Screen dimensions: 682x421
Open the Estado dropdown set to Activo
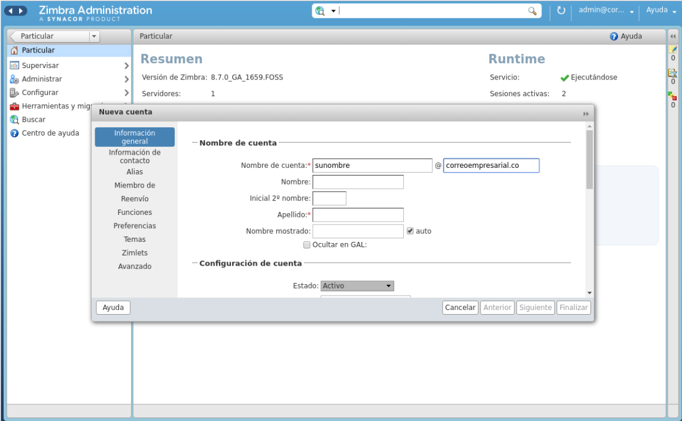pyautogui.click(x=357, y=286)
